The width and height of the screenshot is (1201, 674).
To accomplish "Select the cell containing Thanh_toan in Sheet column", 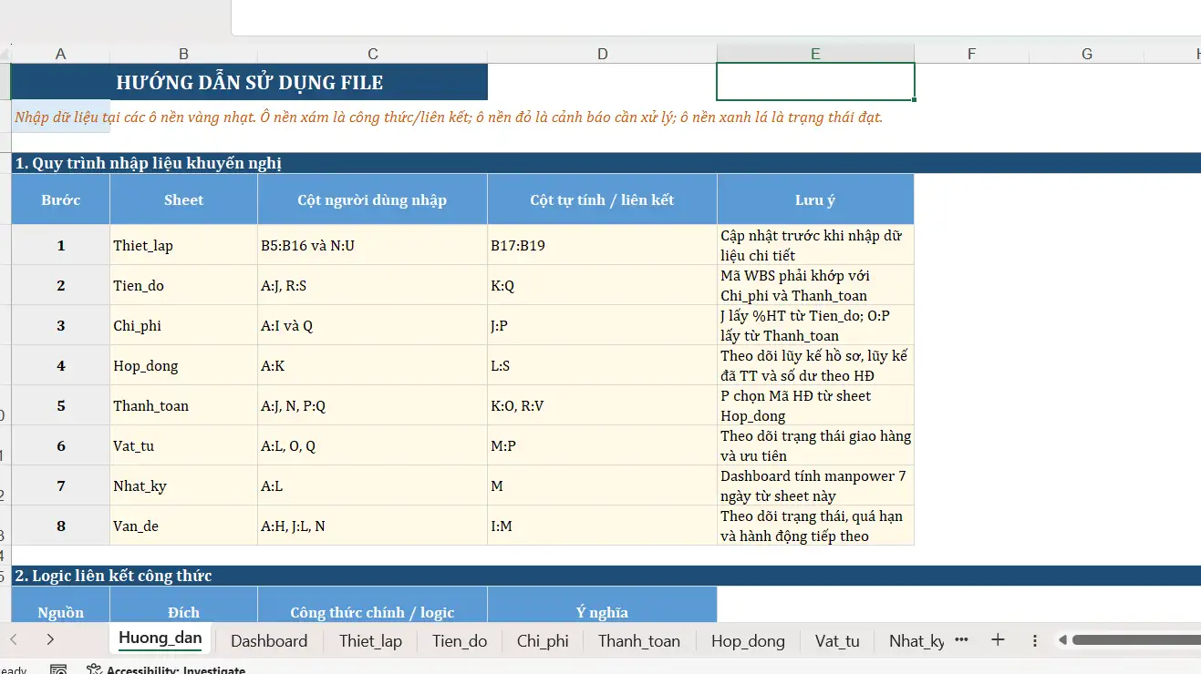I will coord(183,406).
